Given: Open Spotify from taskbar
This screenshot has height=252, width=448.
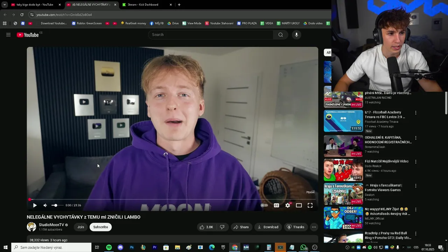Looking at the screenshot, I should [x=109, y=247].
